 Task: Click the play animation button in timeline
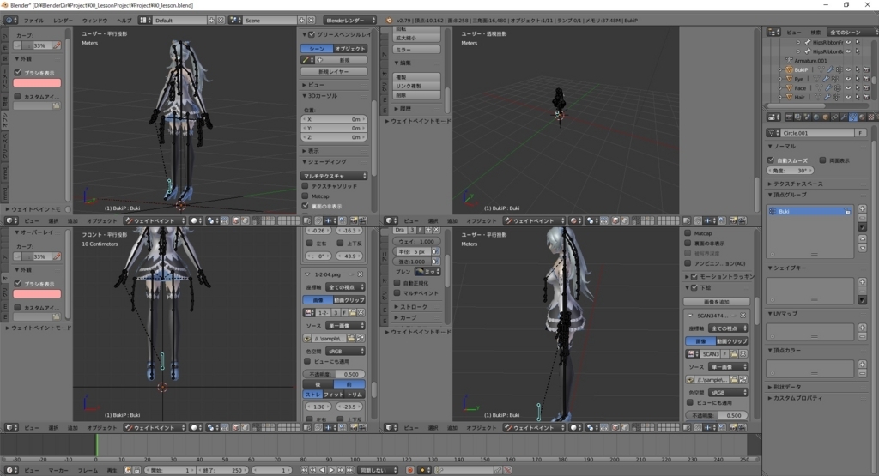click(331, 470)
